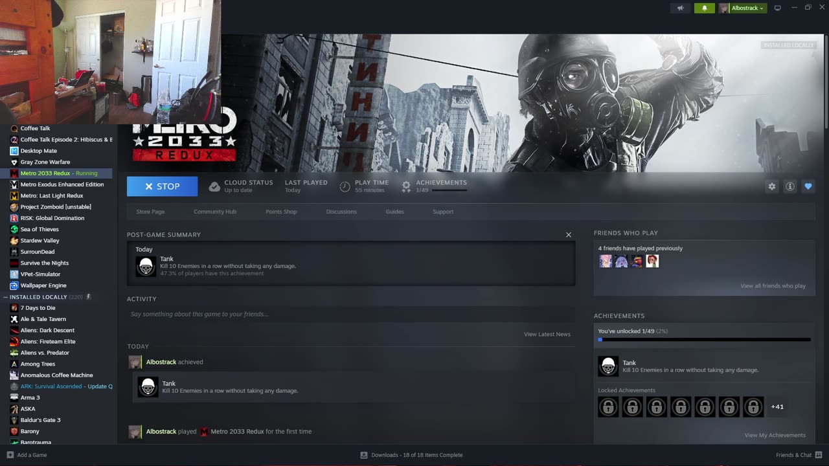
Task: Open the Points Shop tab
Action: pyautogui.click(x=281, y=212)
